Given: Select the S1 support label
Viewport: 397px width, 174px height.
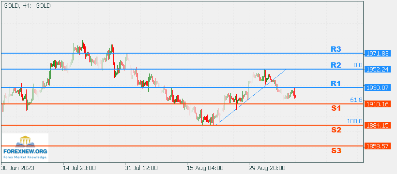Looking at the screenshot, I should click(x=336, y=108).
